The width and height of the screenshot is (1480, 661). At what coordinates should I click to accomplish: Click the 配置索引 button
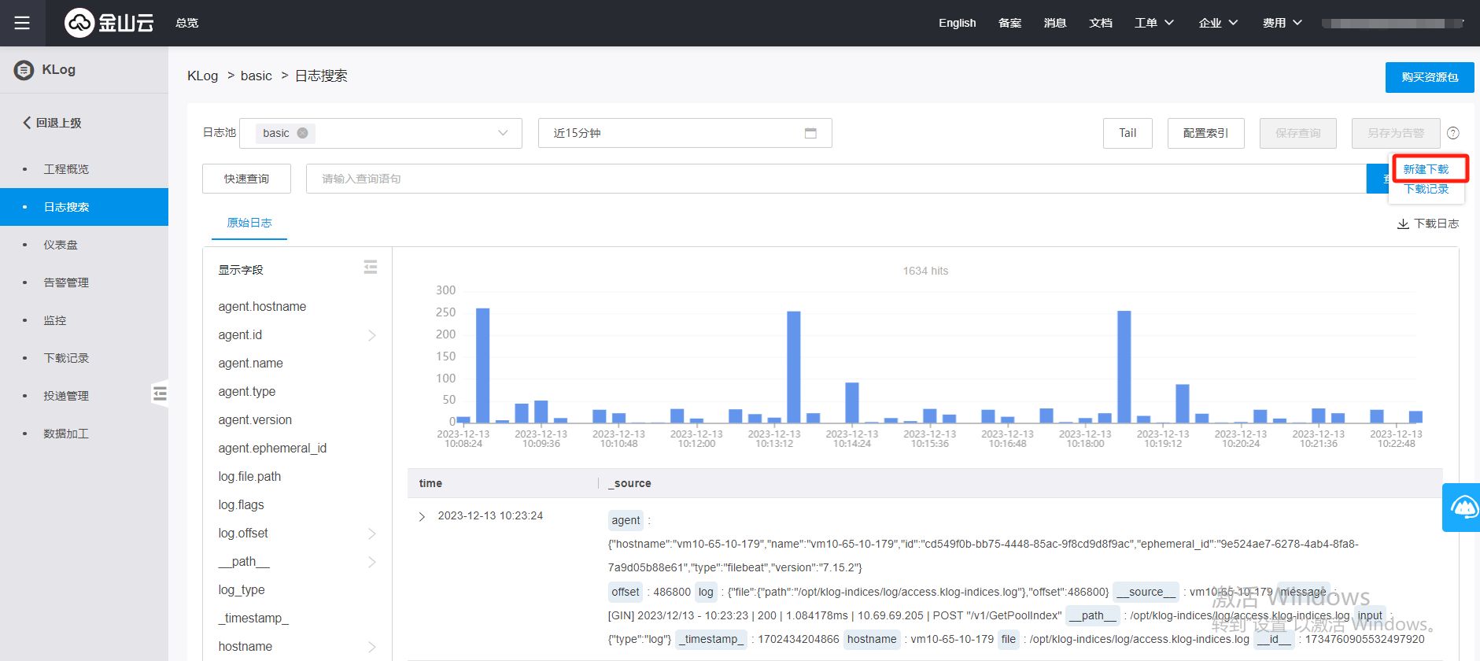[x=1205, y=133]
